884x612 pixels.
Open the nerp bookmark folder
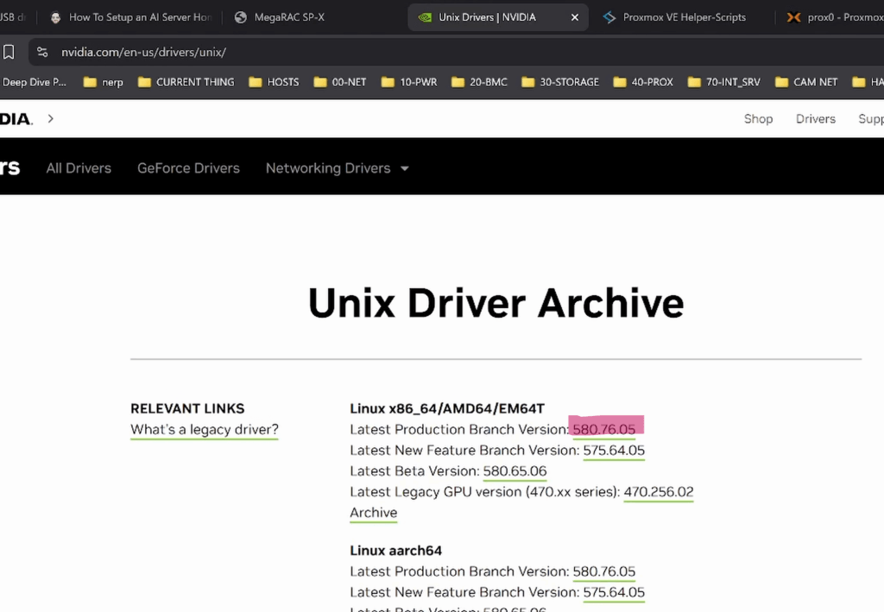(x=103, y=82)
